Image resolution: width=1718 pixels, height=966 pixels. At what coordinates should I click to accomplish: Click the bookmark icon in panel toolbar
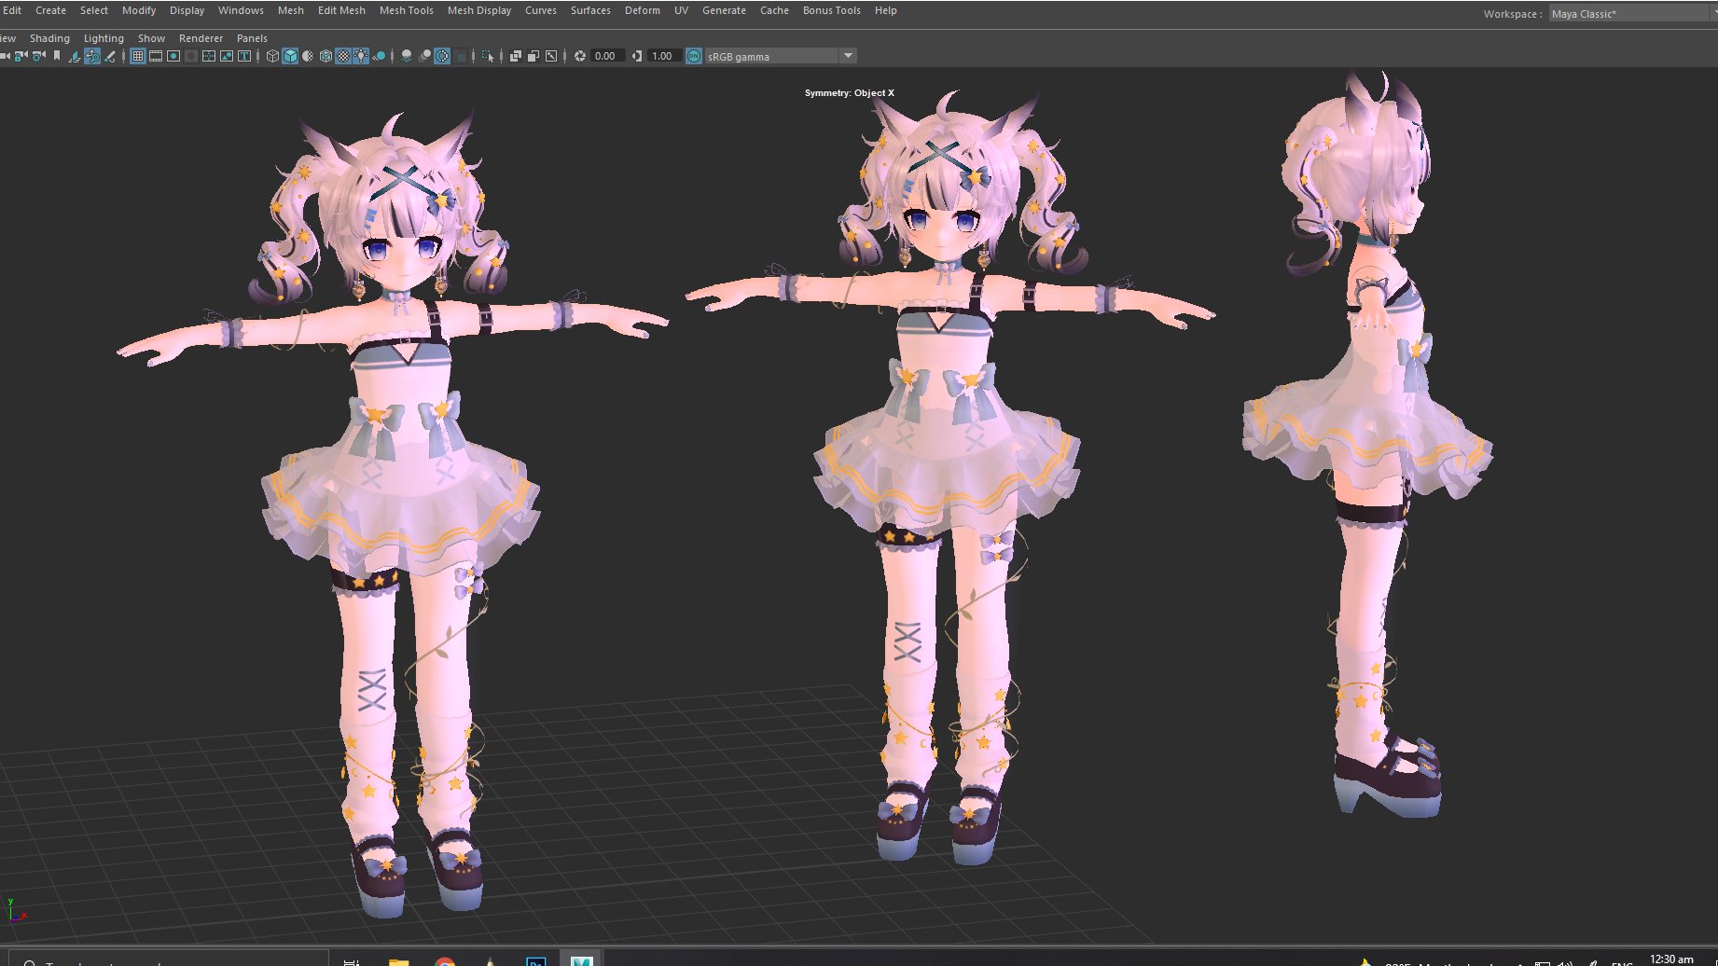[57, 56]
